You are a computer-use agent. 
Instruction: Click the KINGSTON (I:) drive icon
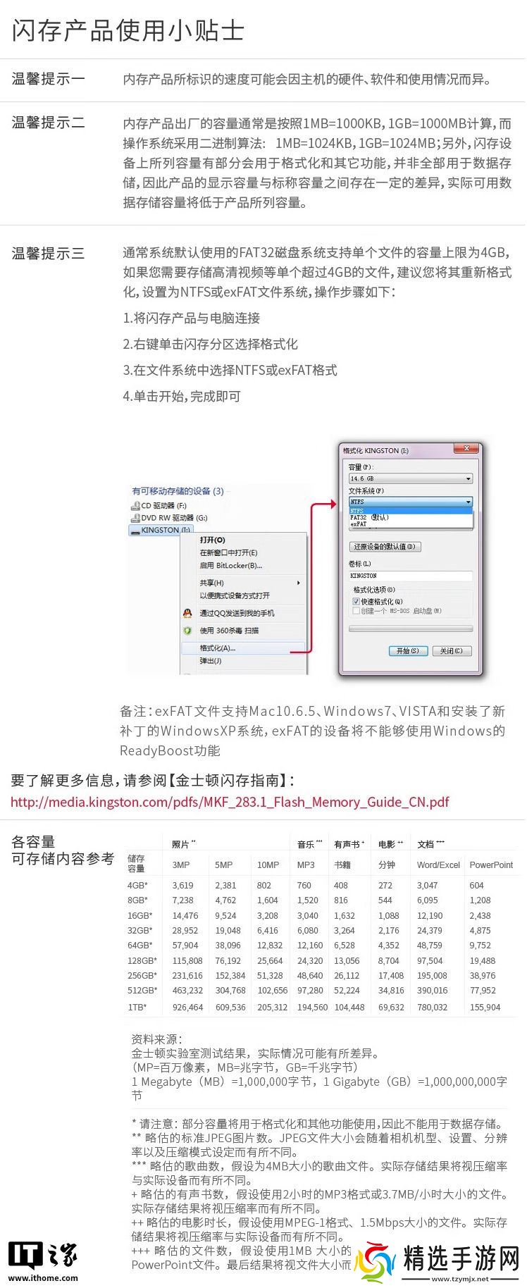[x=135, y=531]
